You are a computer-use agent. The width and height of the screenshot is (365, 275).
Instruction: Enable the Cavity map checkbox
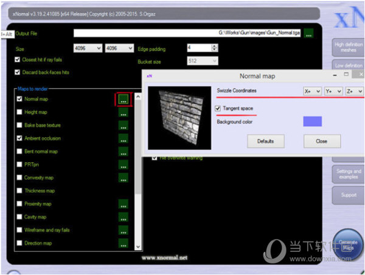click(x=19, y=216)
